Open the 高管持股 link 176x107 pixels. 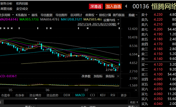(x=6, y=9)
